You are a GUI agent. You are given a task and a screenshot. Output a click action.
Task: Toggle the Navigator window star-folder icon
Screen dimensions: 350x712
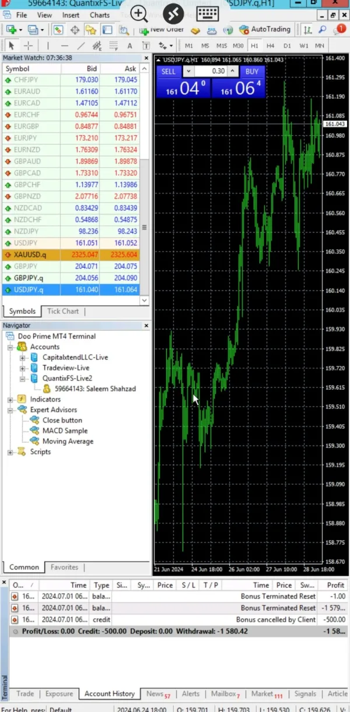pyautogui.click(x=90, y=29)
